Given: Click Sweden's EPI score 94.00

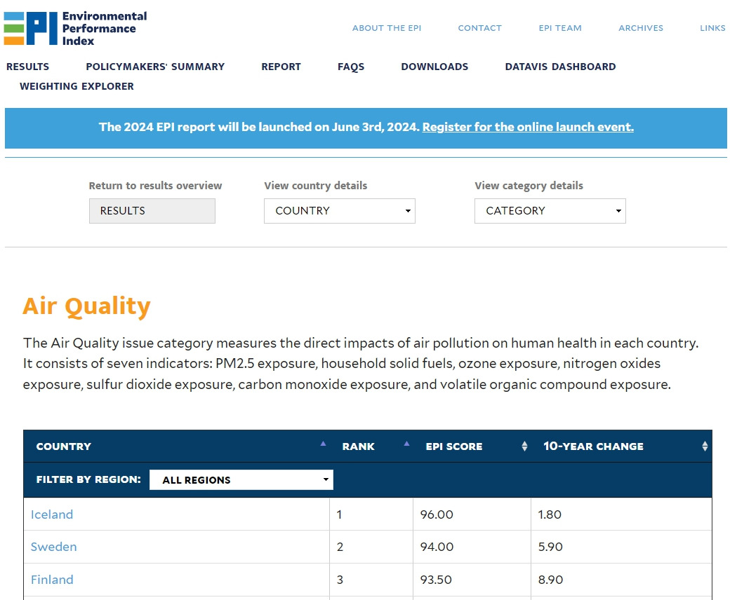Looking at the screenshot, I should point(437,547).
